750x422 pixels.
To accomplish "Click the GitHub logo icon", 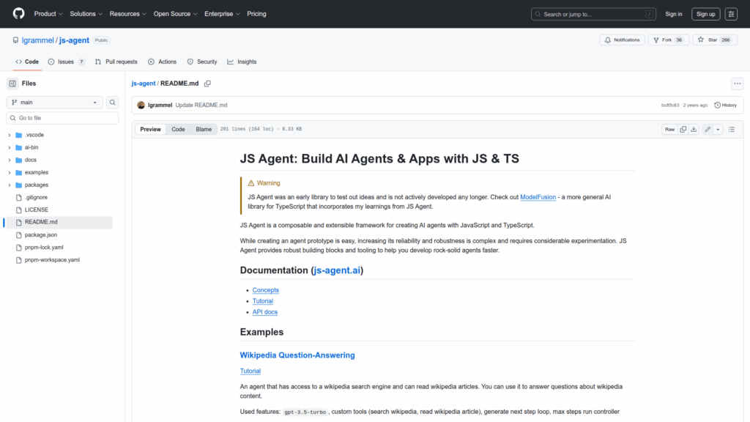I will [x=18, y=14].
